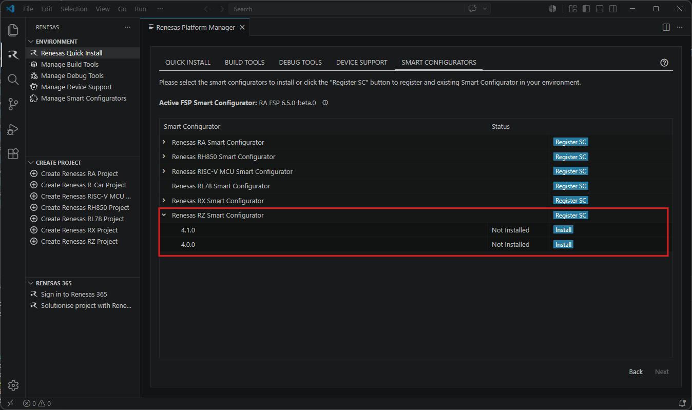Open the Run and Debug view

(x=13, y=129)
